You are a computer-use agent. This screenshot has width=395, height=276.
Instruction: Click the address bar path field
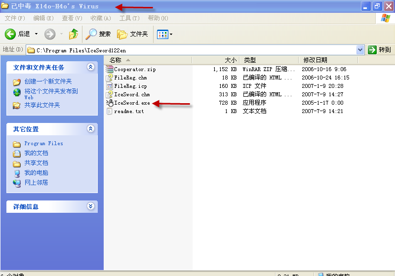pos(192,50)
